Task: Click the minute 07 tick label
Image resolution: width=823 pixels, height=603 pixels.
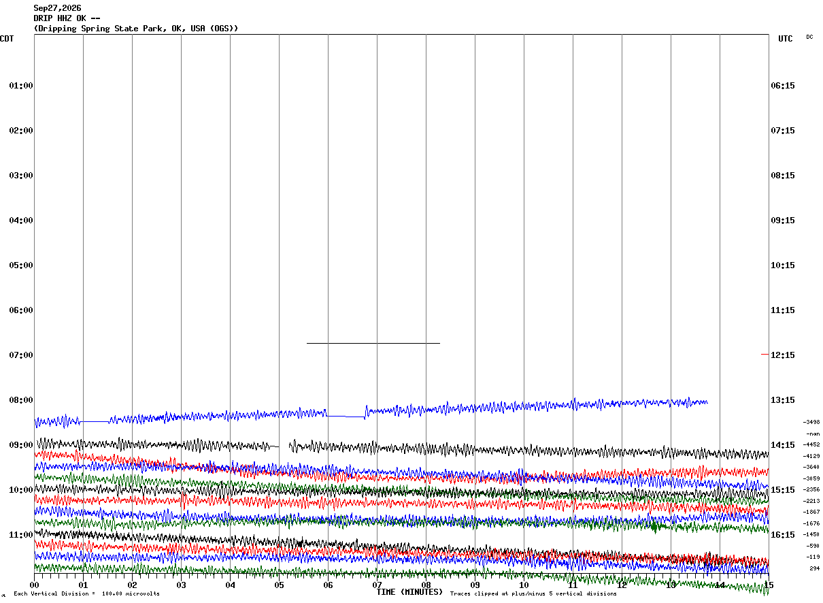Action: pyautogui.click(x=377, y=585)
